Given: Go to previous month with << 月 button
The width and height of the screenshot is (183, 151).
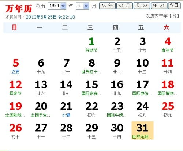Looking at the screenshot, I should pos(124,5).
